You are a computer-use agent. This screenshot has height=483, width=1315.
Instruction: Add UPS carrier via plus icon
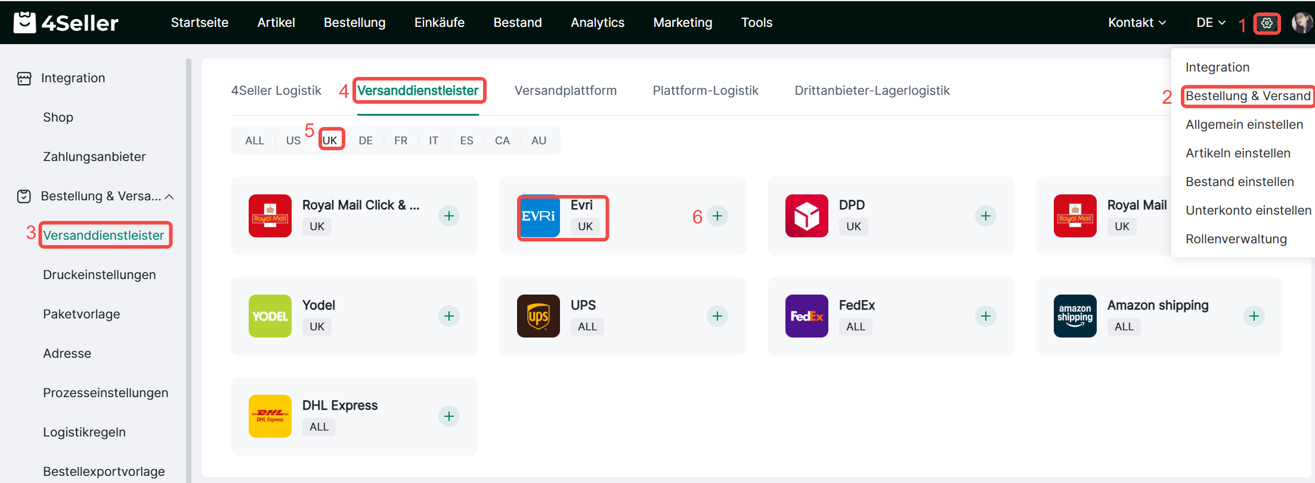[717, 316]
